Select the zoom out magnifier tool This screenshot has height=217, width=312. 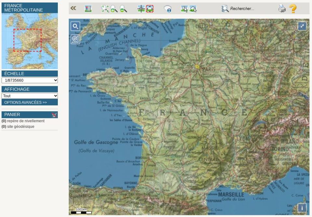tap(123, 9)
